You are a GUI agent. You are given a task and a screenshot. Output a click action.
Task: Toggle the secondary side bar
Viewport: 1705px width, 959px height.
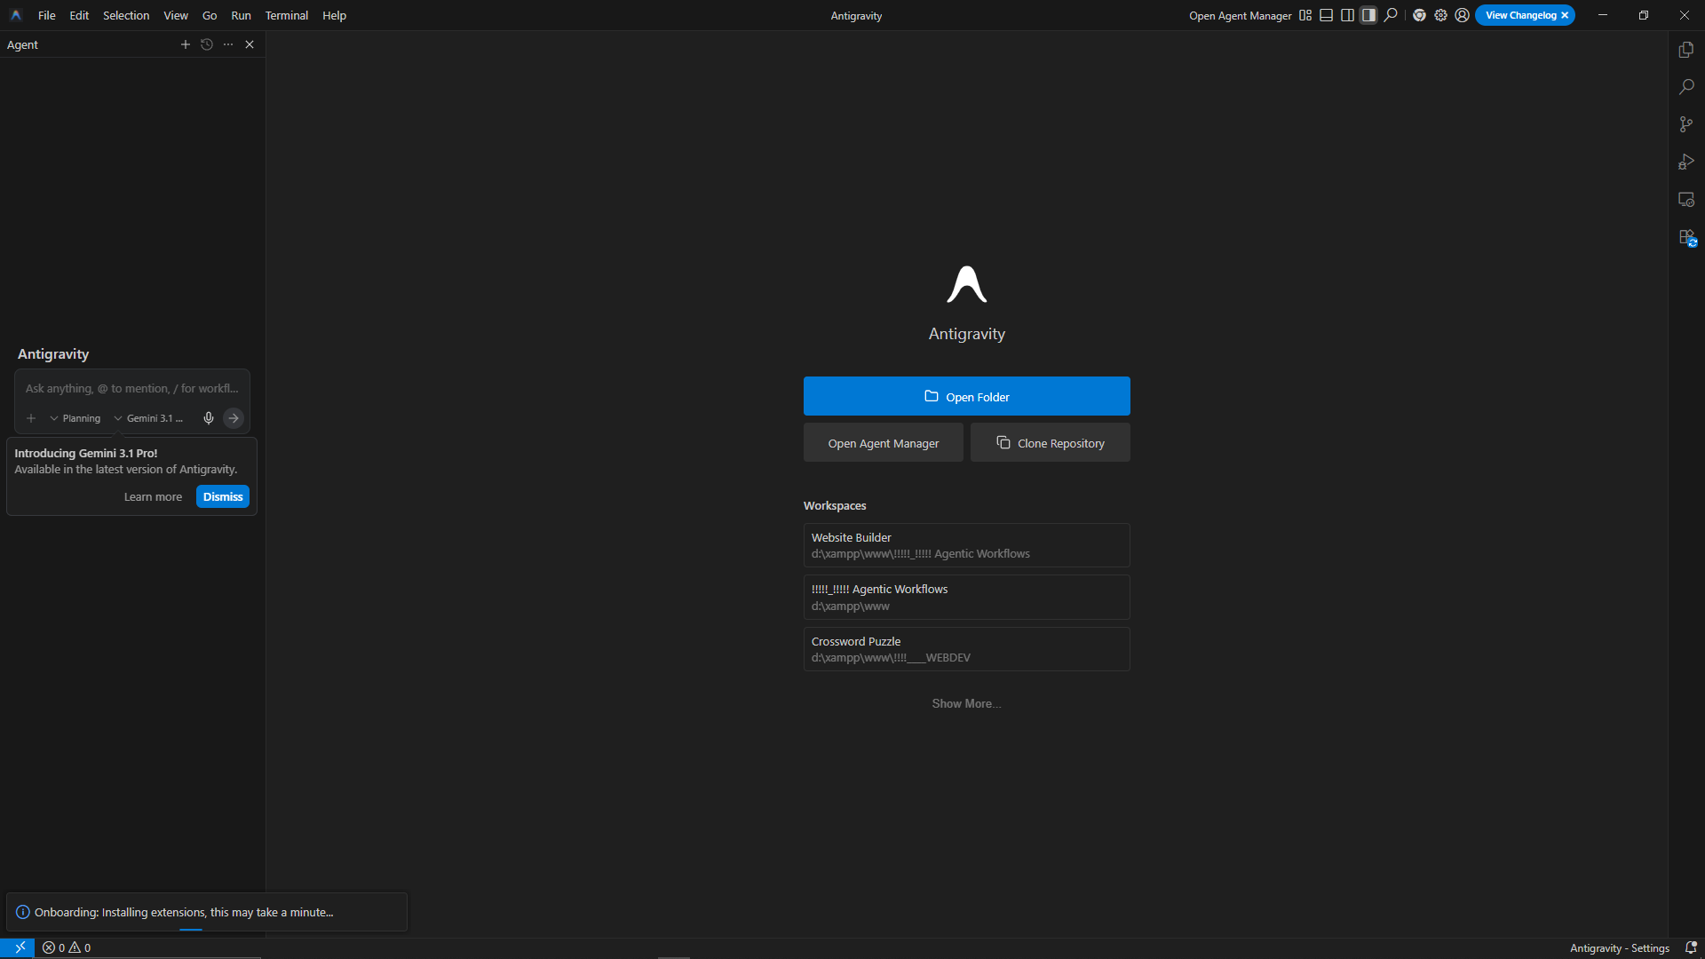[x=1368, y=15]
